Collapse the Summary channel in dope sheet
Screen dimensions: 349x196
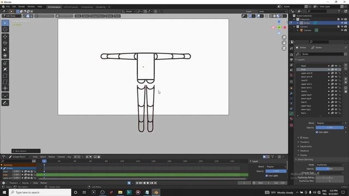(x=2, y=165)
